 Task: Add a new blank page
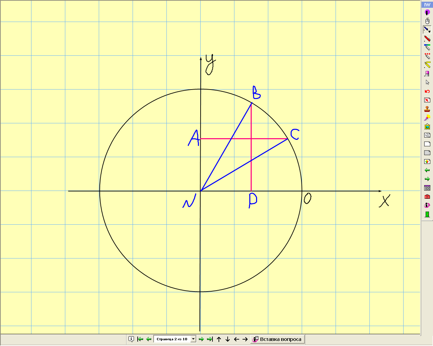pyautogui.click(x=427, y=144)
